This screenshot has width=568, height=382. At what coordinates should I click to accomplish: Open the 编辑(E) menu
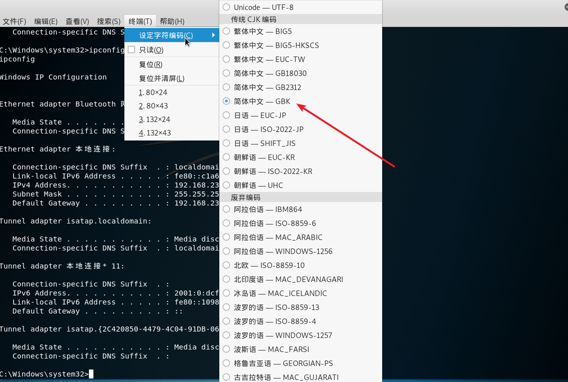(45, 21)
